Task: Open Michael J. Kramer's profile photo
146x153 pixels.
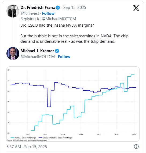Action: coord(13,54)
